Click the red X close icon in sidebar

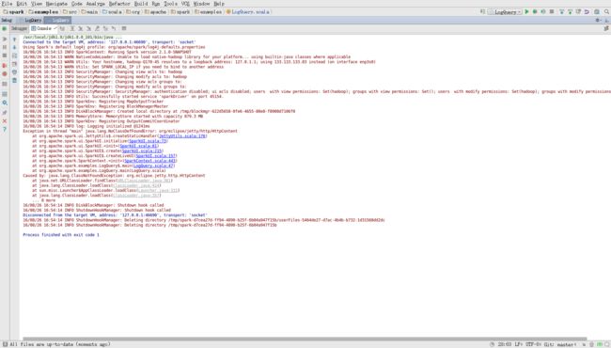tap(5, 121)
